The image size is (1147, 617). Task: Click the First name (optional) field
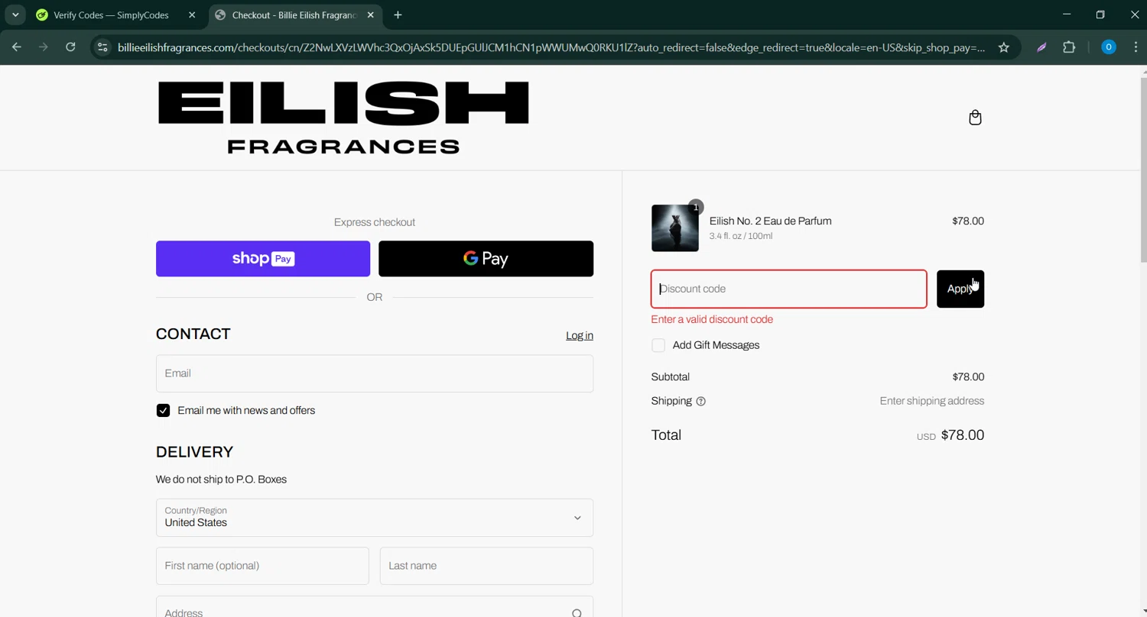tap(262, 566)
